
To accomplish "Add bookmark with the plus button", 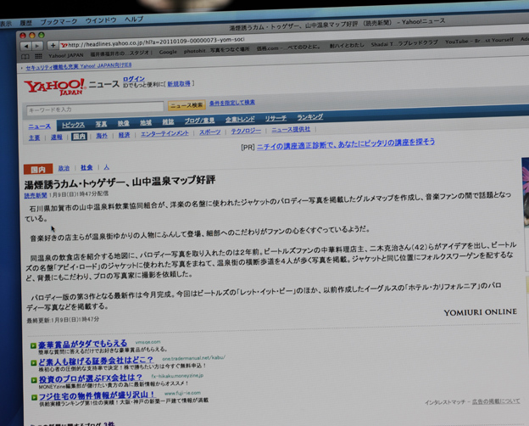I will pos(53,45).
